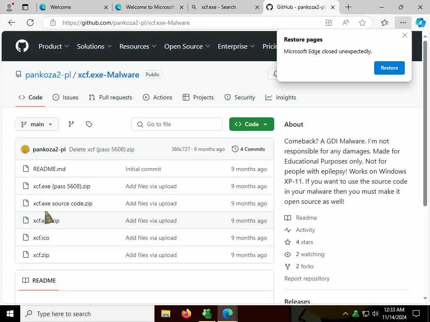Switch to the Insights tab
The height and width of the screenshot is (322, 430).
pos(281,97)
